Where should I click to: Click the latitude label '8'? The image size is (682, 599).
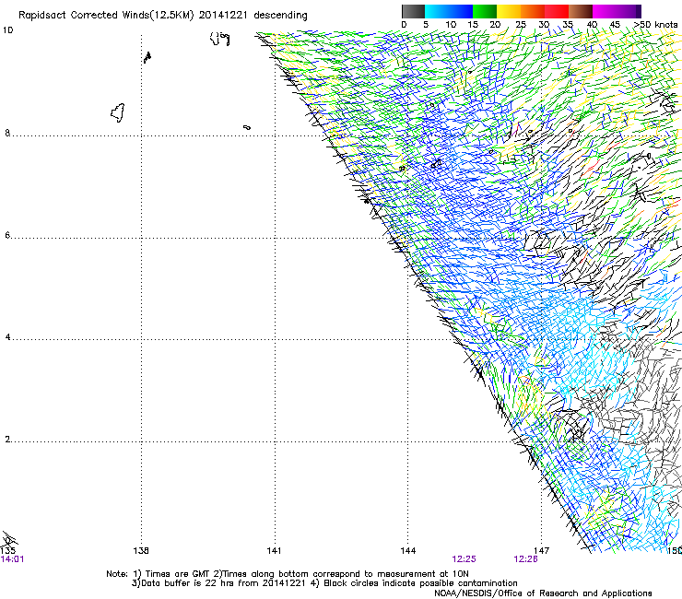(7, 133)
